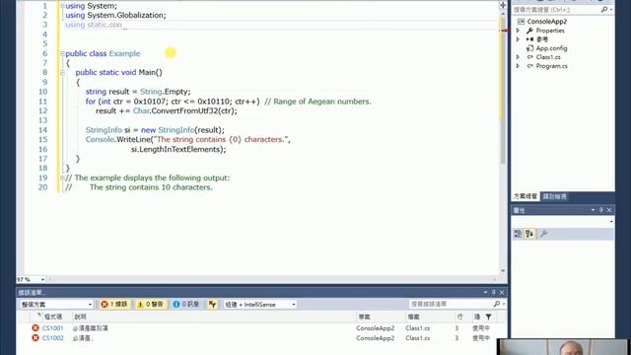Expand the Program.cs node

pos(518,66)
